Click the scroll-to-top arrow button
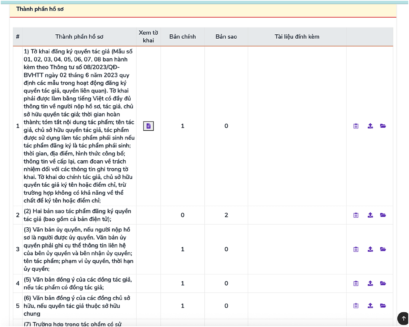Image resolution: width=409 pixels, height=327 pixels. (x=403, y=318)
